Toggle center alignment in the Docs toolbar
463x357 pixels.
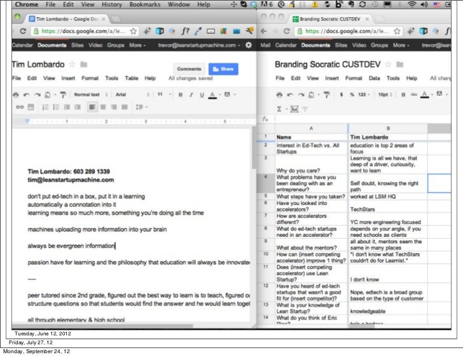[x=103, y=107]
